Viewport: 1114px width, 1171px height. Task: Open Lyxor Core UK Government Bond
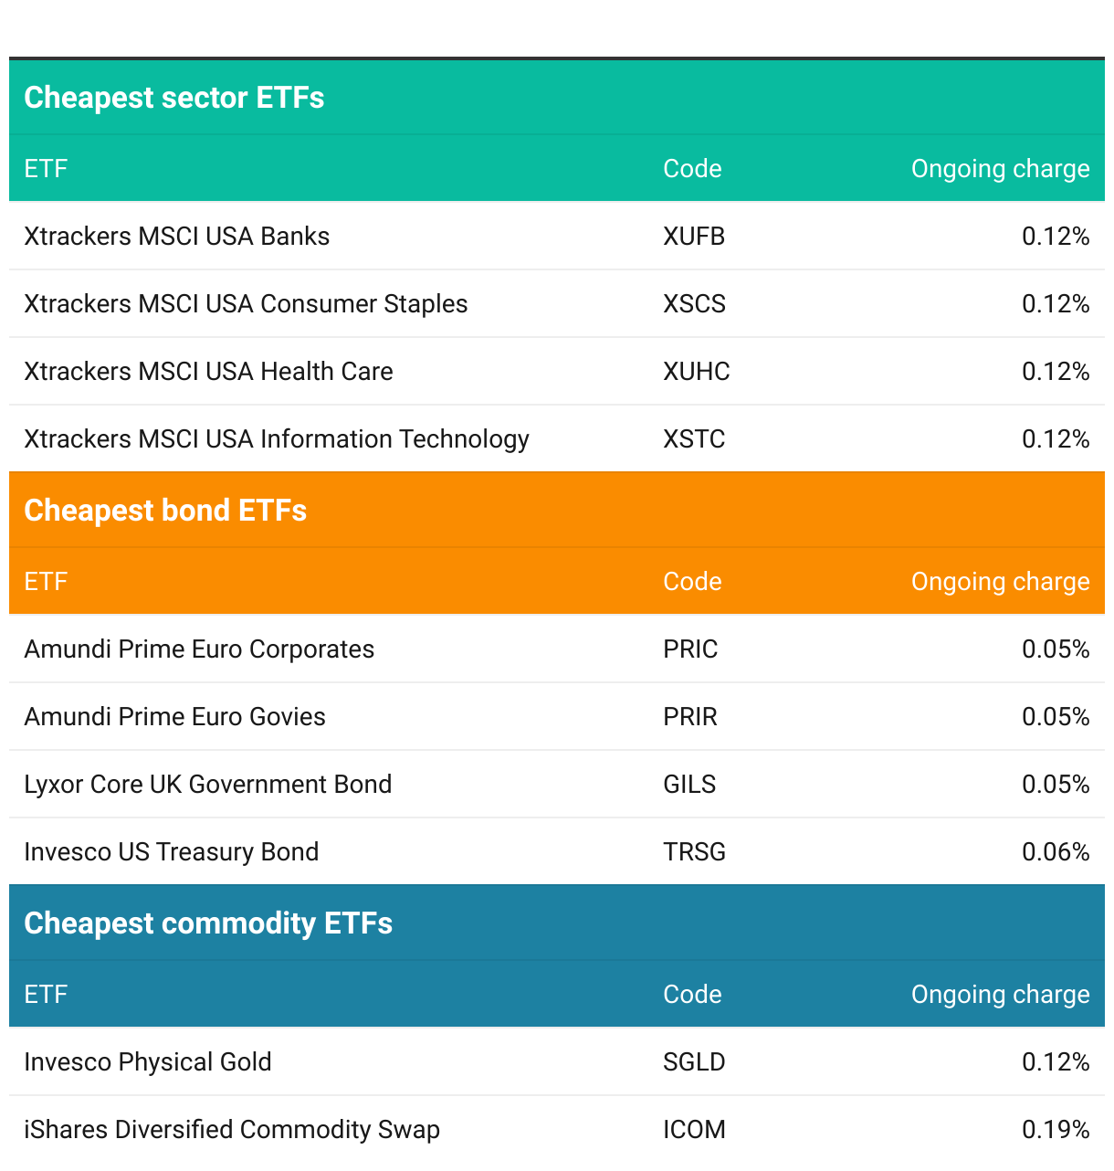click(207, 785)
